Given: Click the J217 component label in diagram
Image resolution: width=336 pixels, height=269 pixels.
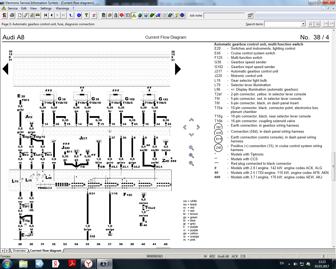Looking at the screenshot, I should point(83,138).
